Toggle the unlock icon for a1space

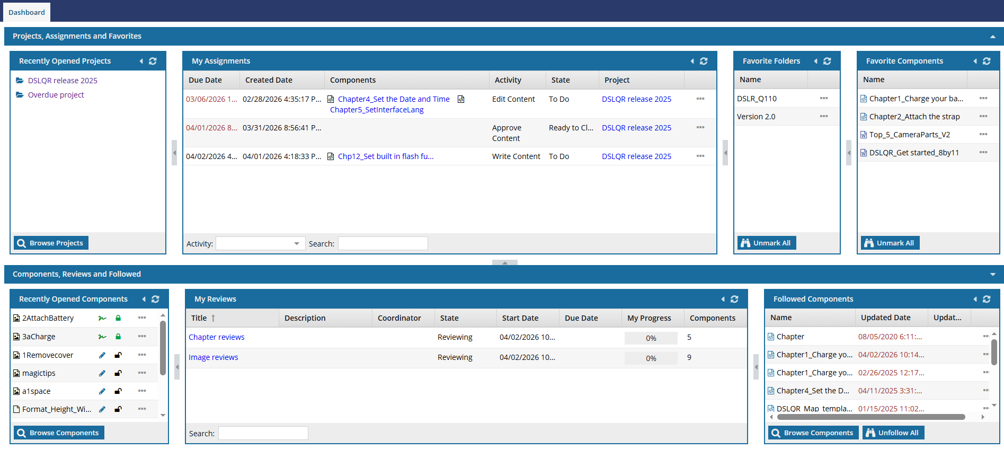pos(118,391)
